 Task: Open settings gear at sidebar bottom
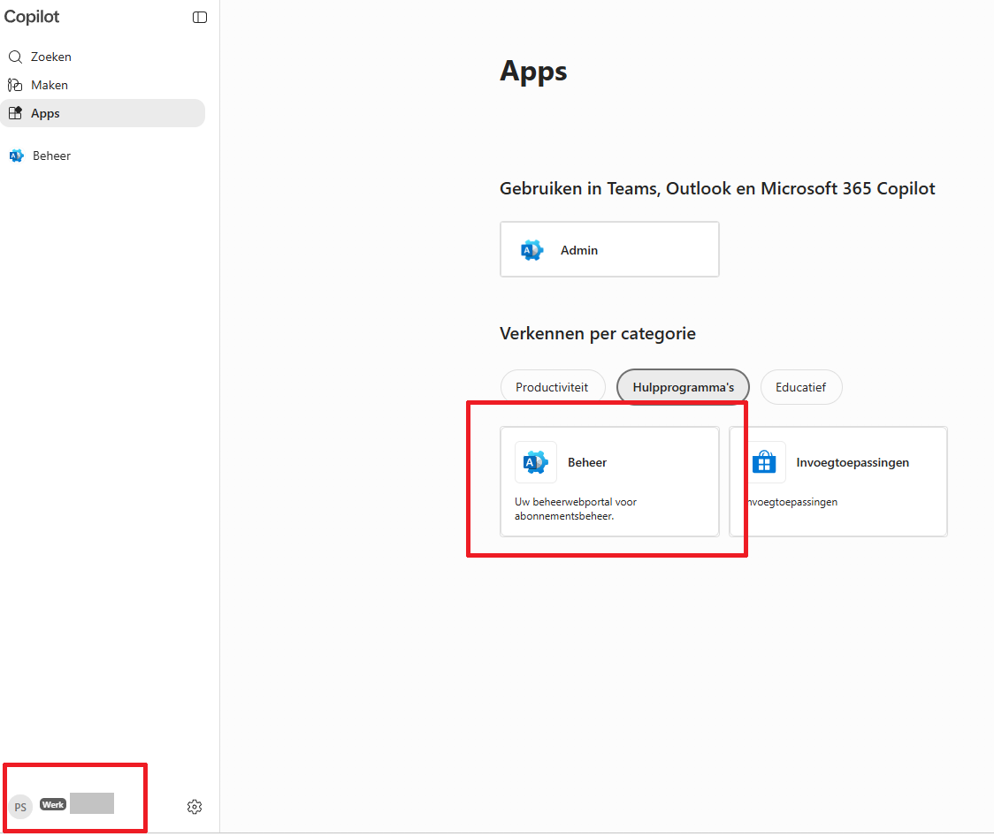point(195,807)
